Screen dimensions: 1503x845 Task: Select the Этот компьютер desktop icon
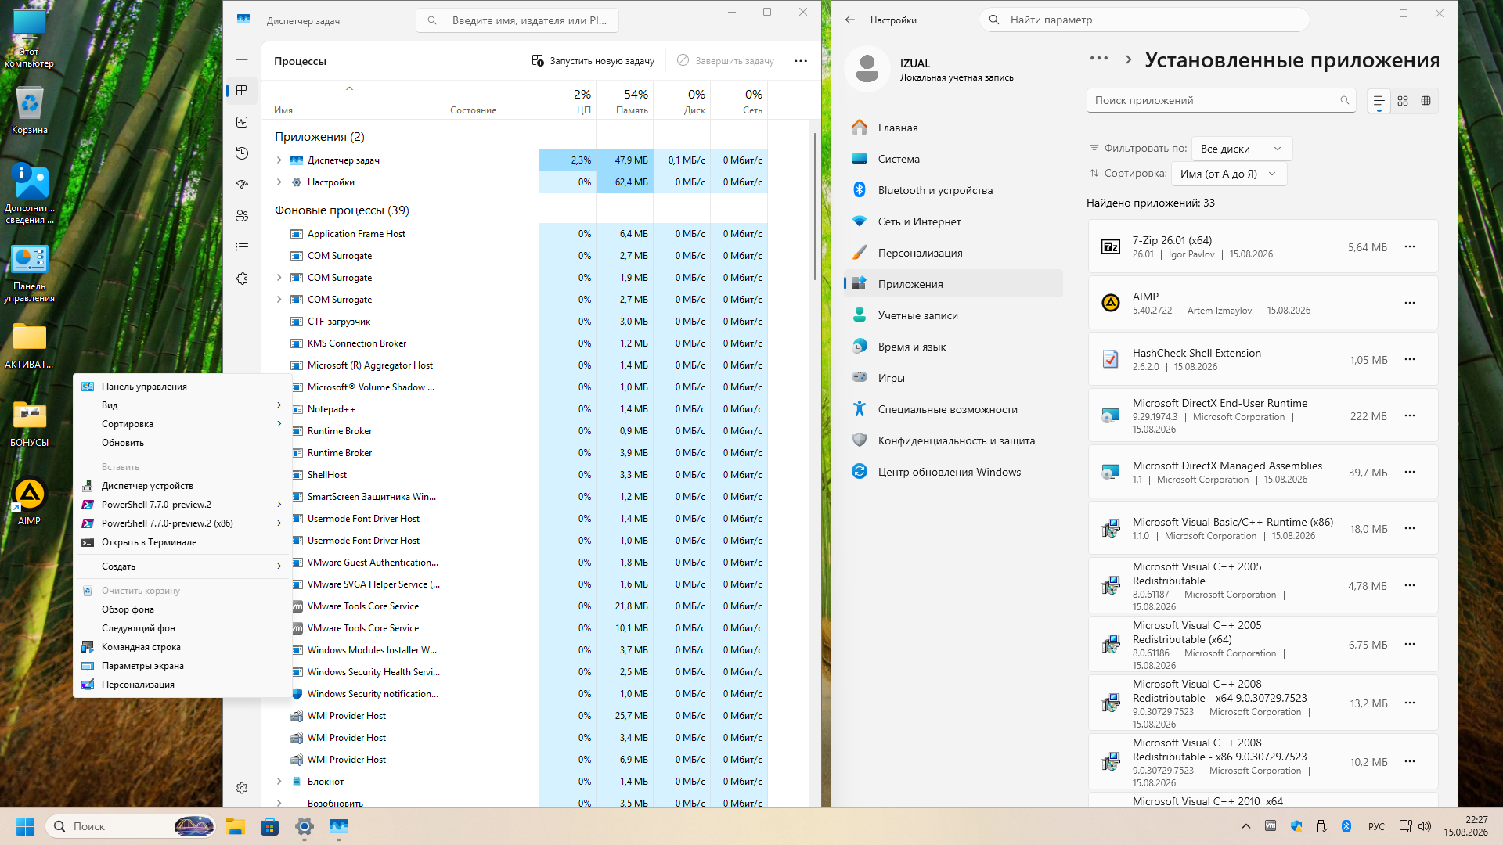coord(30,38)
